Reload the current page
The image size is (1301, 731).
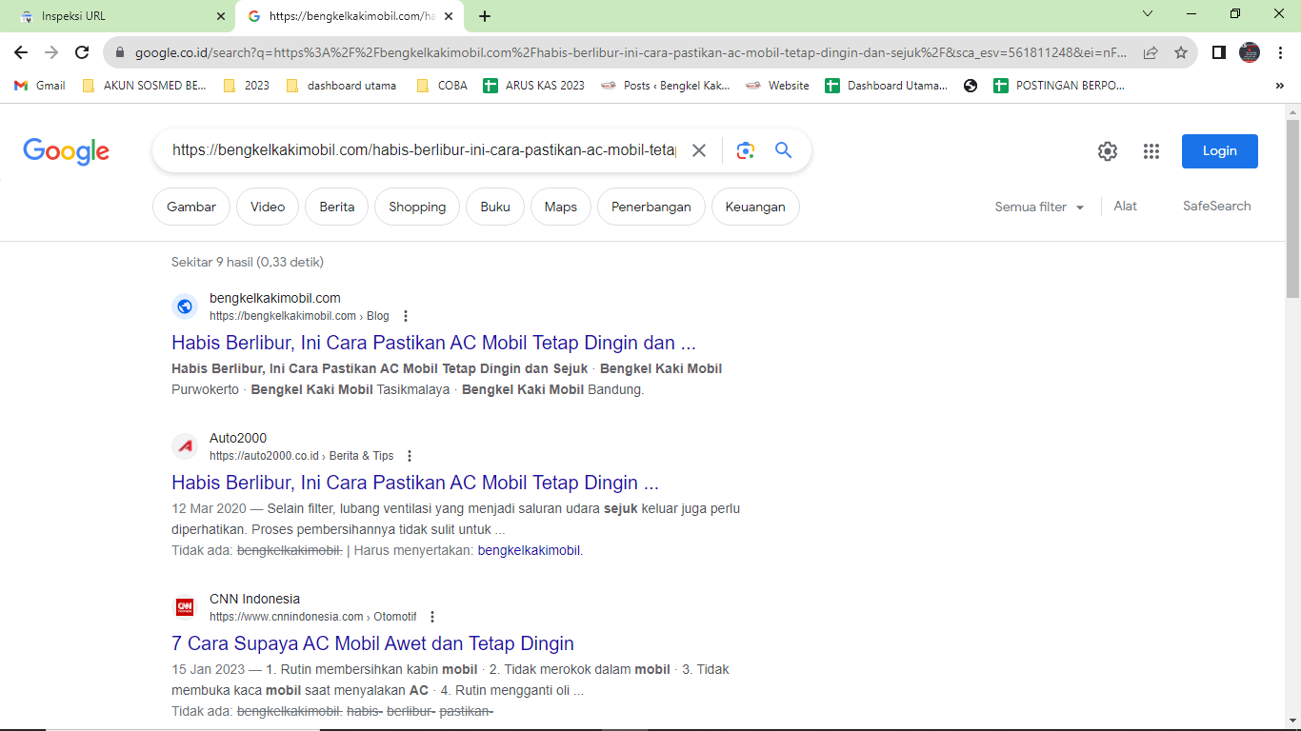[82, 52]
